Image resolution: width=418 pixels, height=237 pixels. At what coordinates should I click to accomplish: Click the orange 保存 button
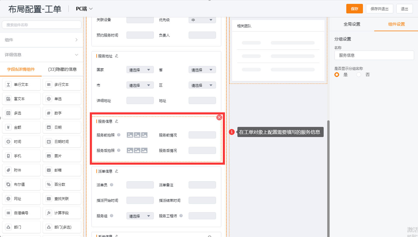355,9
